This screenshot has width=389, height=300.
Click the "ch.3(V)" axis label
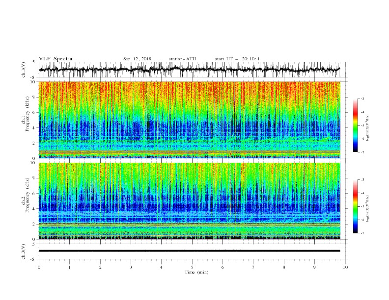pyautogui.click(x=24, y=251)
